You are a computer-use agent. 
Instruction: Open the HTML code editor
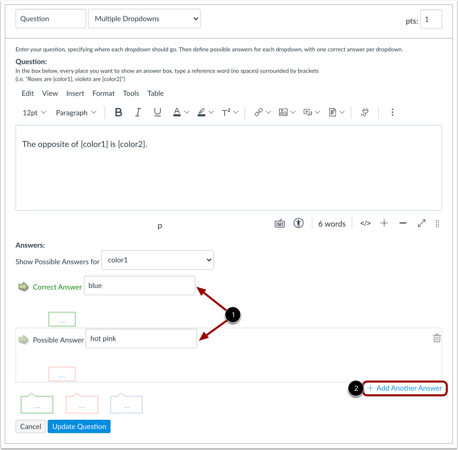click(365, 223)
